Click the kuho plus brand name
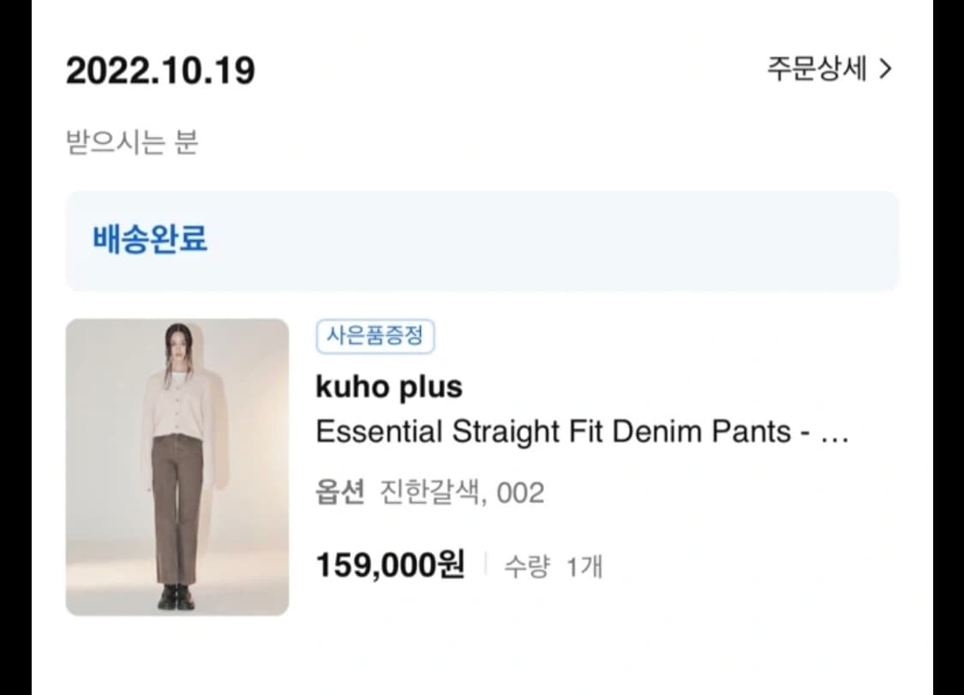Viewport: 964px width, 695px height. pos(389,386)
